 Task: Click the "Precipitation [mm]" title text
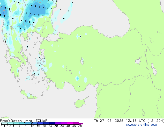tap(17, 121)
